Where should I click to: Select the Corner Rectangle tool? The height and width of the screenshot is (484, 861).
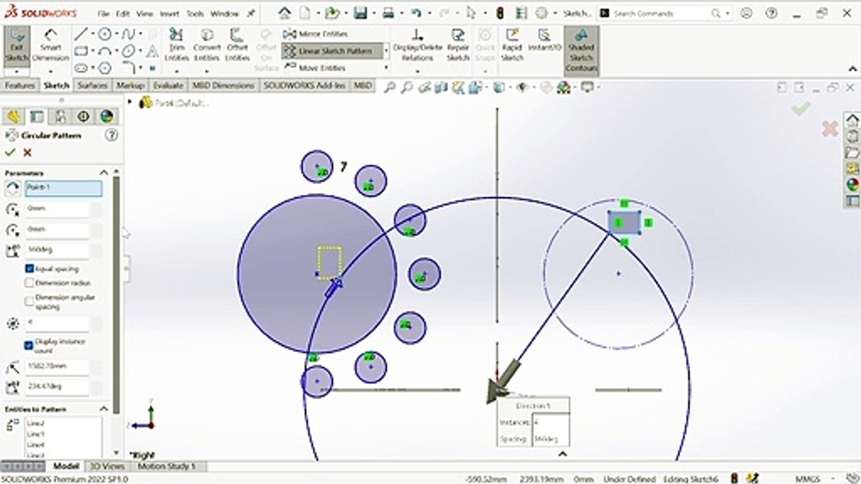click(81, 51)
